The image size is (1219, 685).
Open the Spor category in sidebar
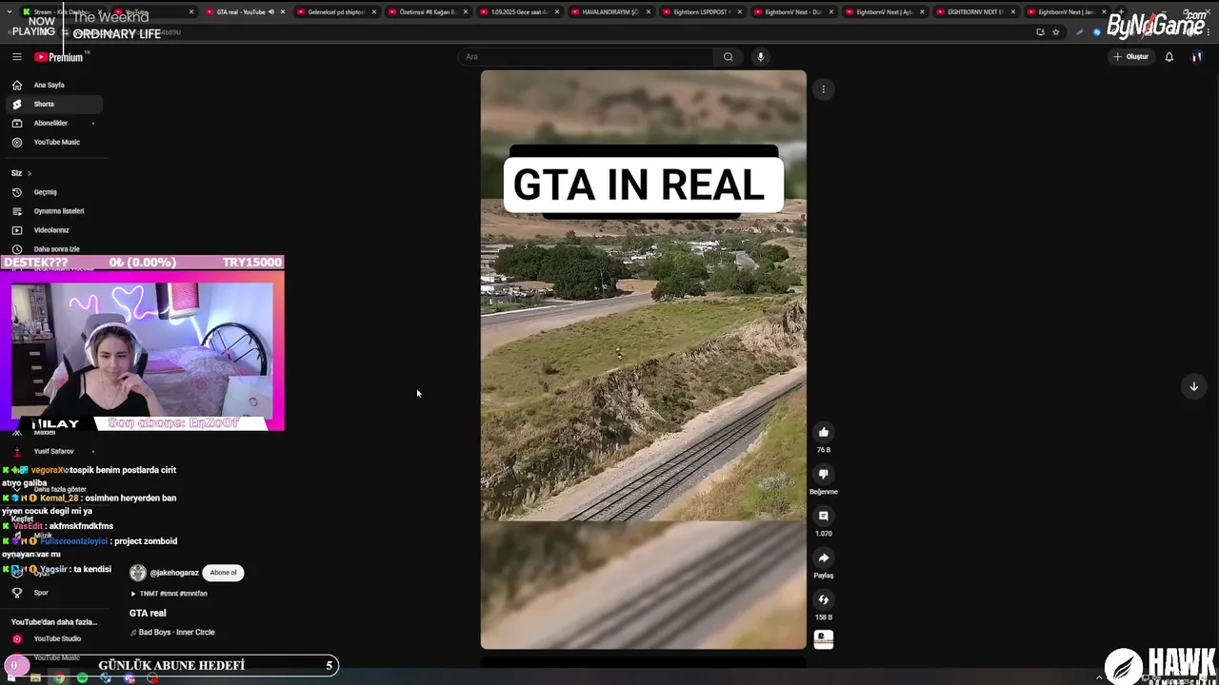click(x=55, y=593)
